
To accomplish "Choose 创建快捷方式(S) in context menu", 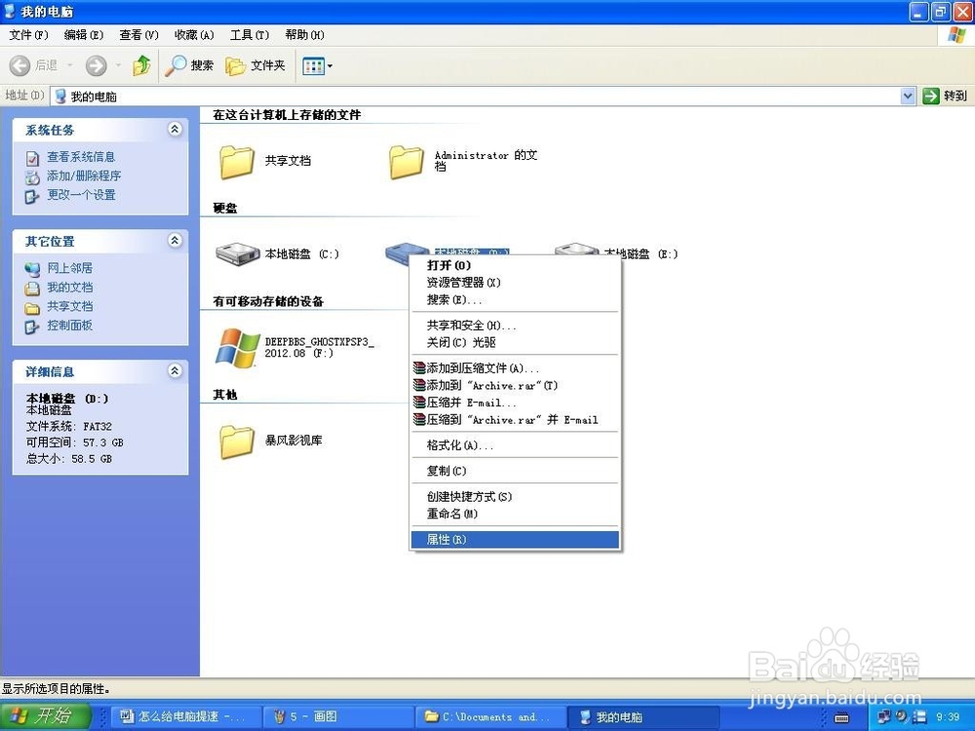I will click(515, 496).
